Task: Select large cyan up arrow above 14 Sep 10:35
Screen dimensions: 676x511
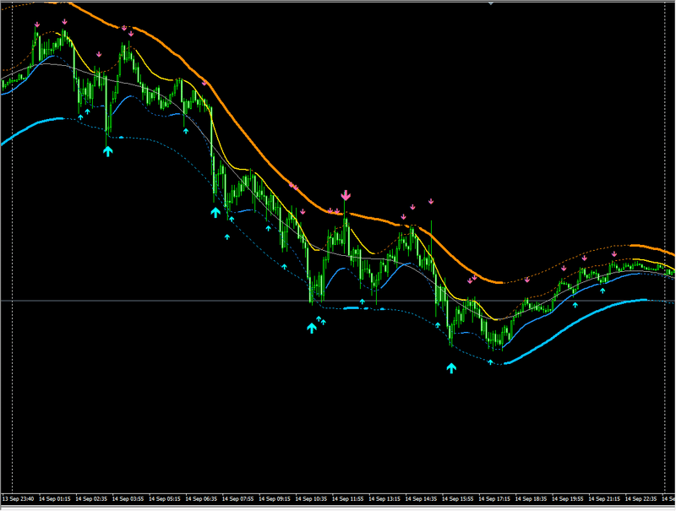Action: (x=312, y=328)
